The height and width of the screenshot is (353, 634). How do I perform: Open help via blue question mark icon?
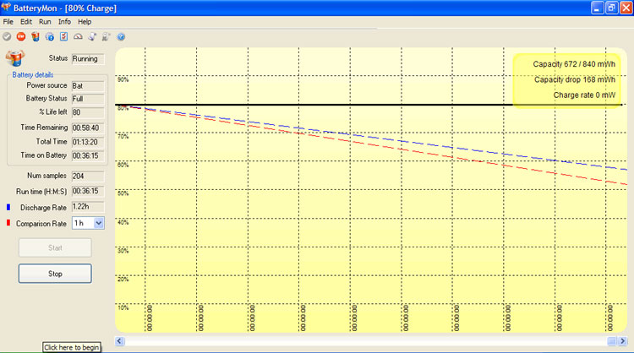click(x=121, y=37)
